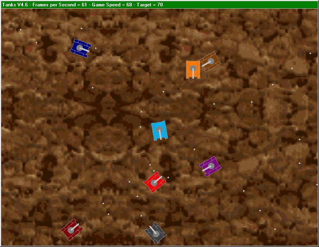The height and width of the screenshot is (247, 319).
Task: Click the gray turret of the purple tank
Action: pos(211,166)
